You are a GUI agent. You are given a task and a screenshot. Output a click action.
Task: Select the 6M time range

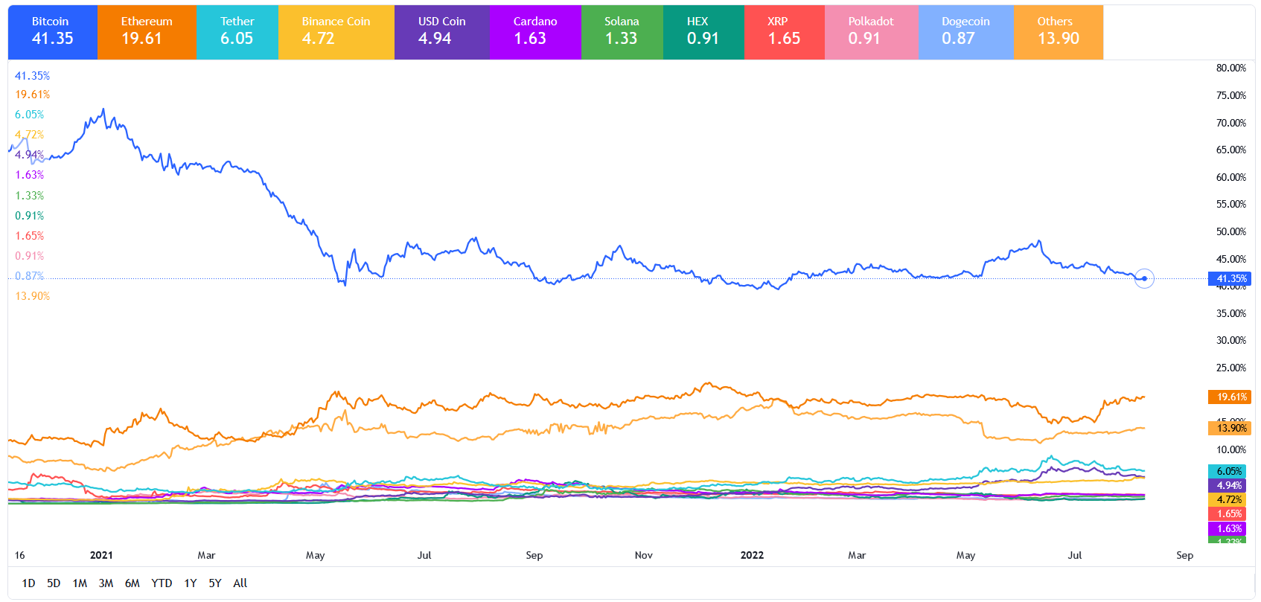click(132, 583)
